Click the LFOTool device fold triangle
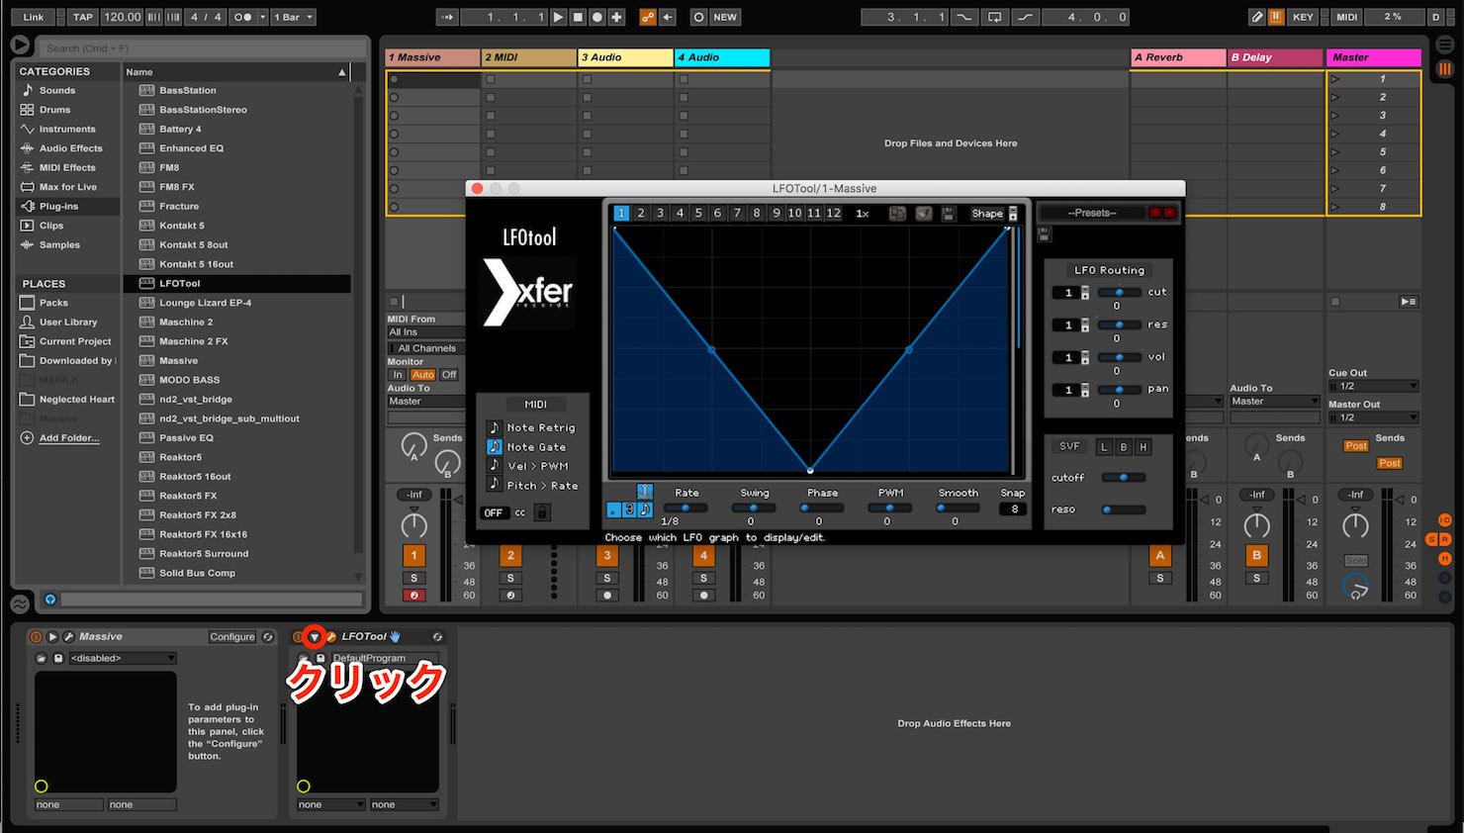This screenshot has width=1464, height=833. (315, 637)
